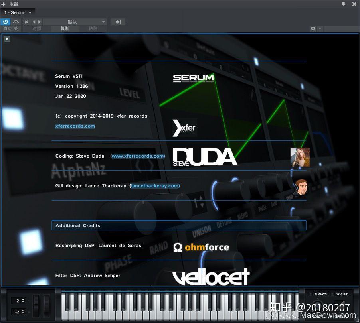The image size is (360, 323).
Task: Pin the instrument window with the pin icon
Action: click(x=344, y=4)
